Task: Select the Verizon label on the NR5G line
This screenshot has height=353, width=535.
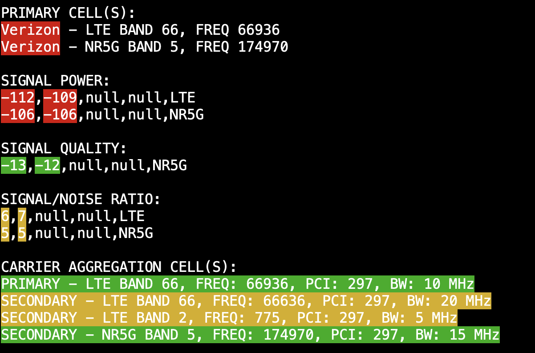Action: (x=30, y=47)
